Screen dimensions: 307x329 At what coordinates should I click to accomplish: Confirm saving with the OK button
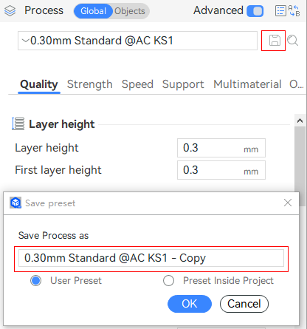tap(190, 304)
